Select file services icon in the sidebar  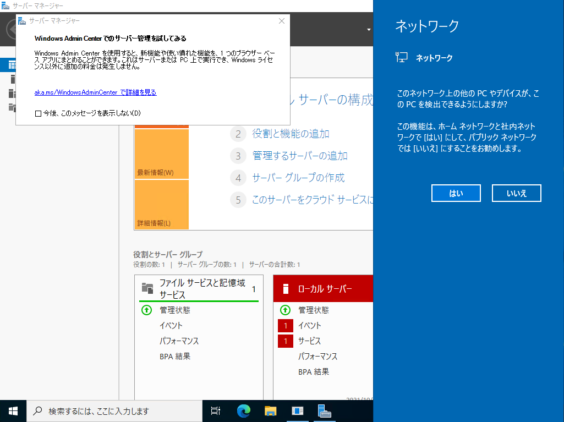[12, 107]
